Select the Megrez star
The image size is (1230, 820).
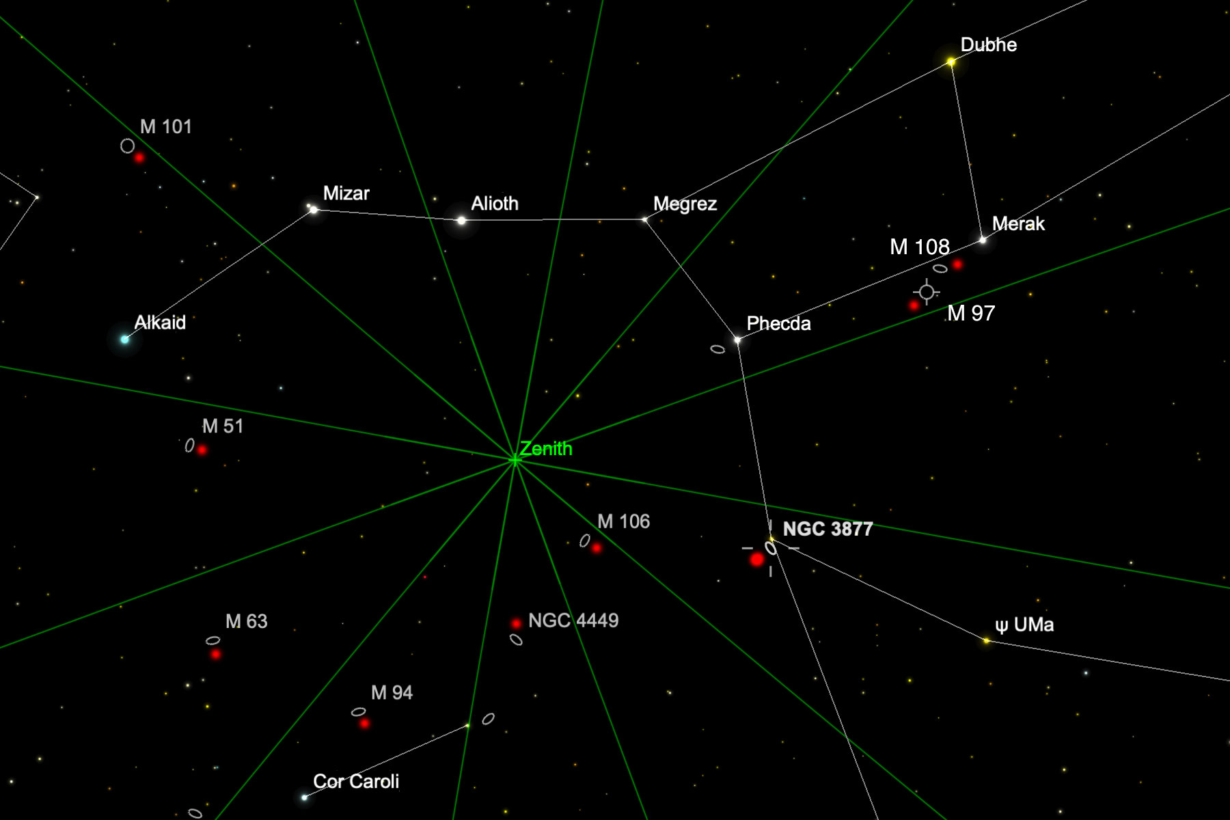[x=644, y=220]
